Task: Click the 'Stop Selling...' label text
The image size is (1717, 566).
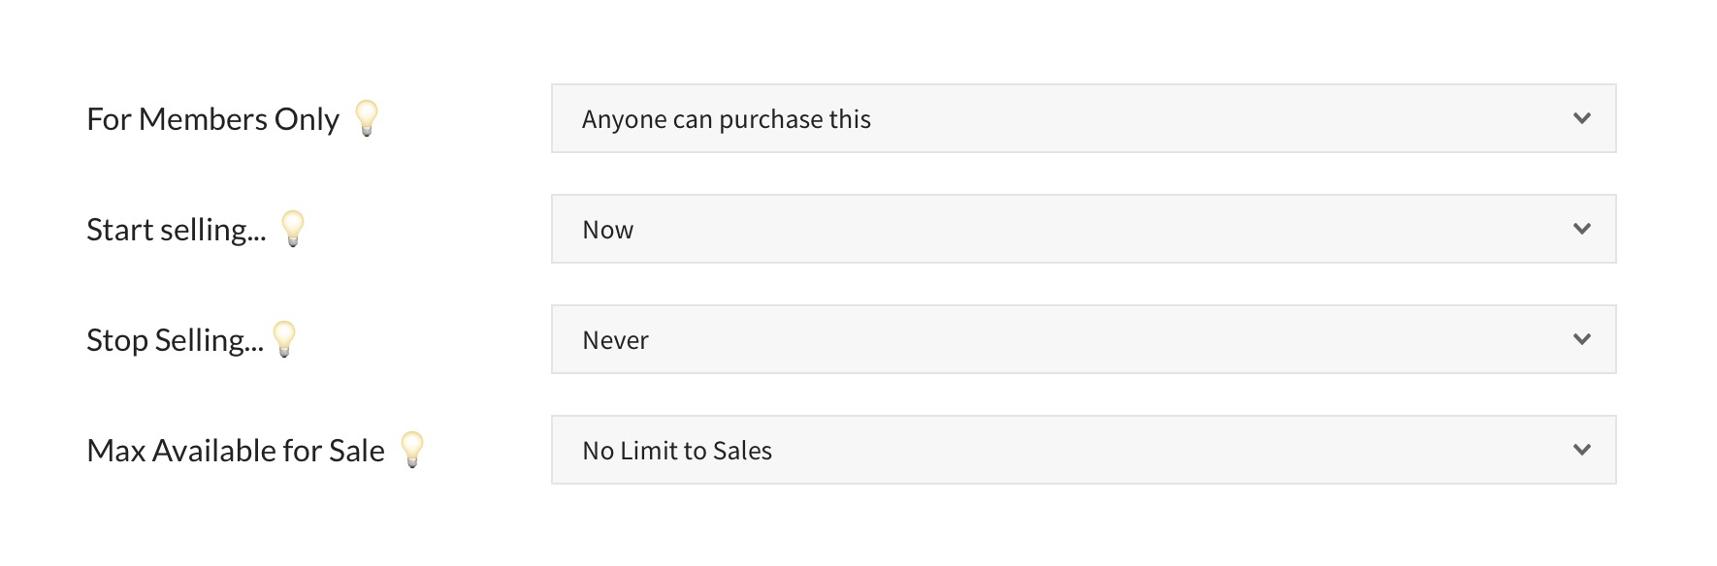Action: (175, 340)
